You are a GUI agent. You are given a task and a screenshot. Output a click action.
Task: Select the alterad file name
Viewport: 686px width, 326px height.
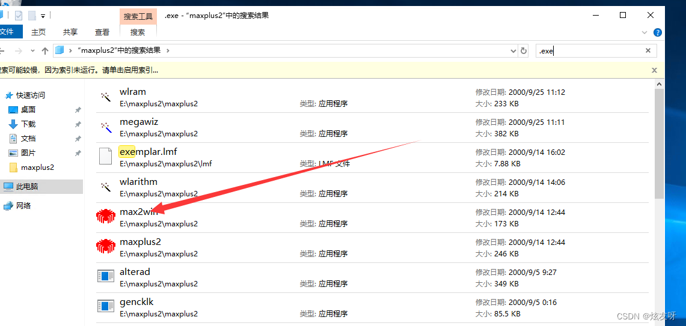135,271
